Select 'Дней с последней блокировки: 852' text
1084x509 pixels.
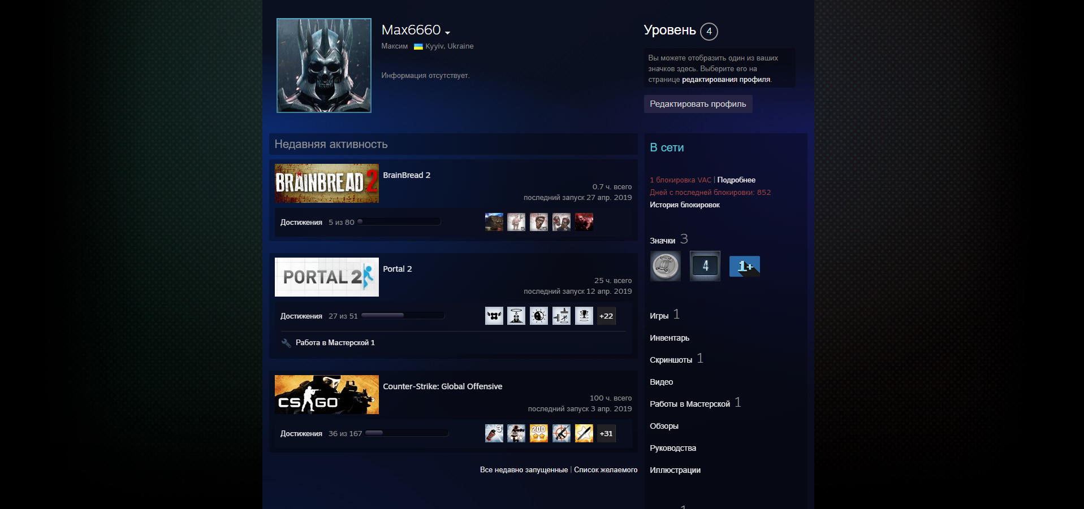pos(710,193)
